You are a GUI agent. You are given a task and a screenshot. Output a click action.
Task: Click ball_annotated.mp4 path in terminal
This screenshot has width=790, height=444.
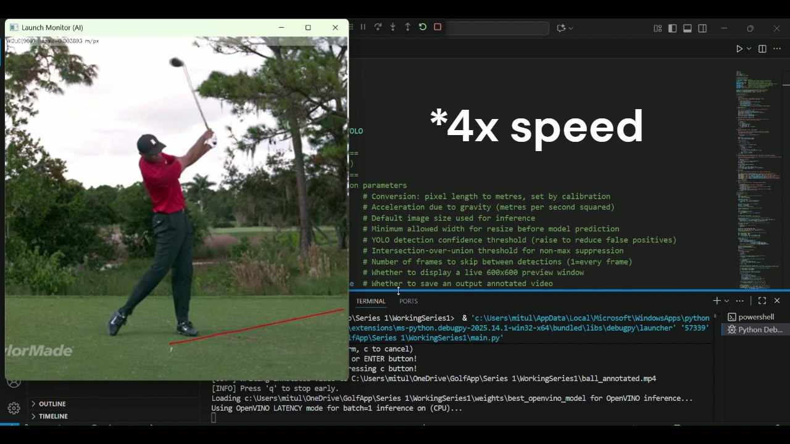504,379
